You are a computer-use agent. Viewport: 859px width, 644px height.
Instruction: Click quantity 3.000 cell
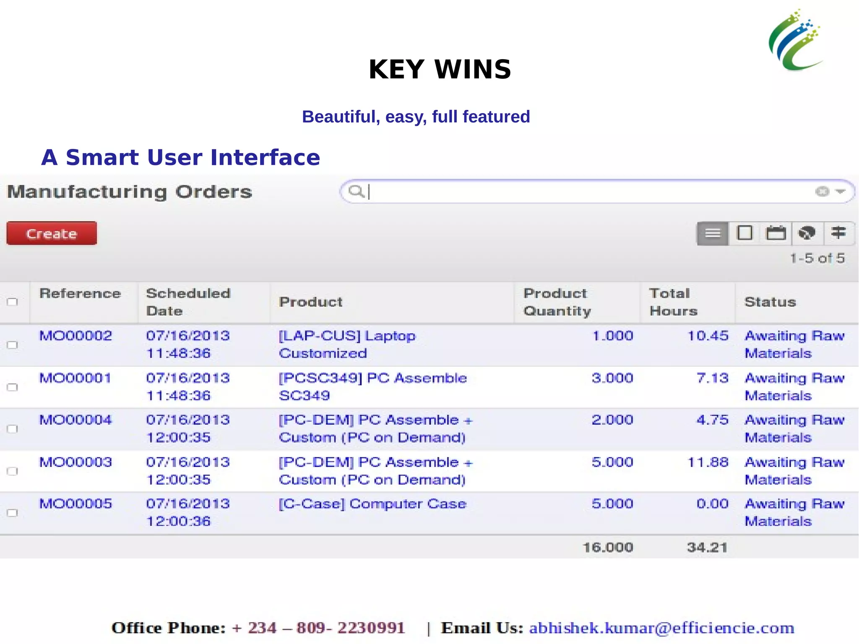[x=612, y=378]
